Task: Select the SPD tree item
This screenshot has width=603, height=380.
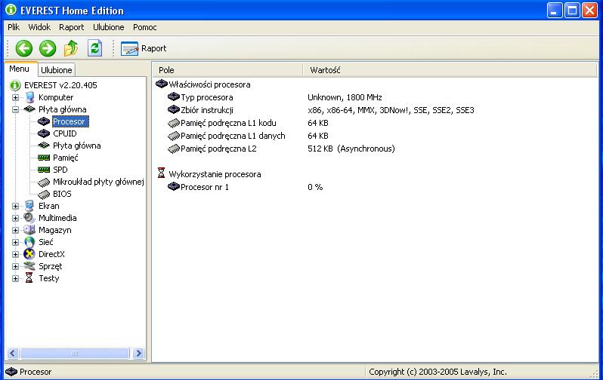Action: click(60, 170)
